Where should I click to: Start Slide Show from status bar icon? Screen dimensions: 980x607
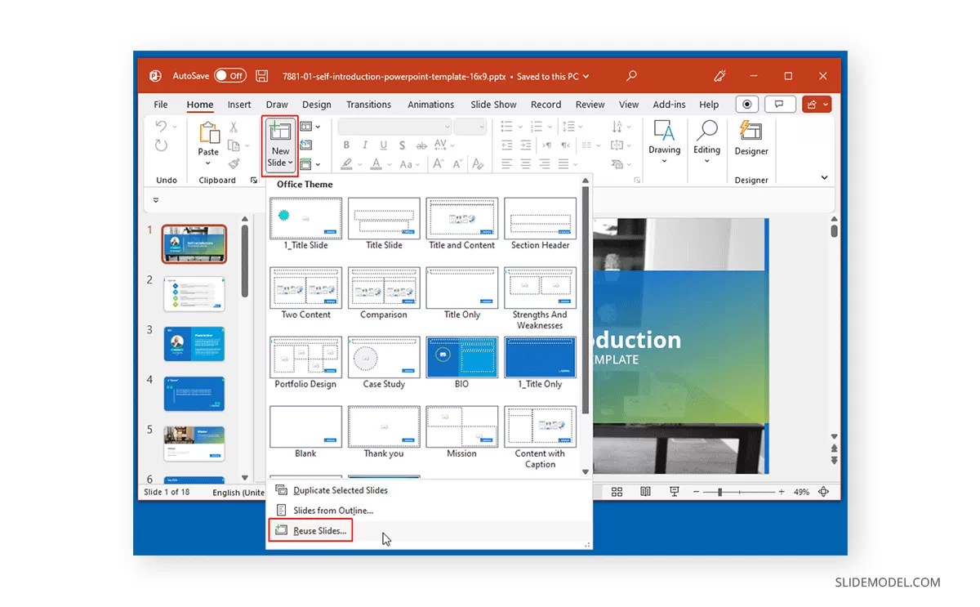pos(675,491)
